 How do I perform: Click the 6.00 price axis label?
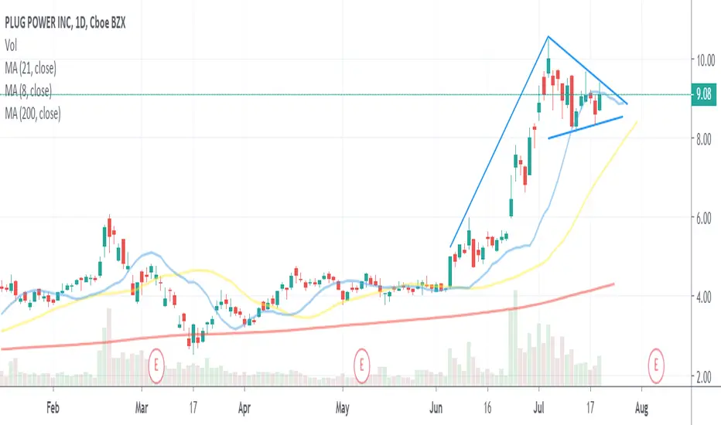[x=706, y=219]
